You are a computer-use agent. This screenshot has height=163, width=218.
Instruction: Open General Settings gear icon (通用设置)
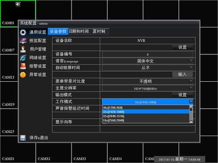tap(23, 32)
